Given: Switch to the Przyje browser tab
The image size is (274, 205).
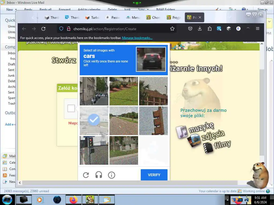Looking at the screenshot, I should tap(174, 17).
